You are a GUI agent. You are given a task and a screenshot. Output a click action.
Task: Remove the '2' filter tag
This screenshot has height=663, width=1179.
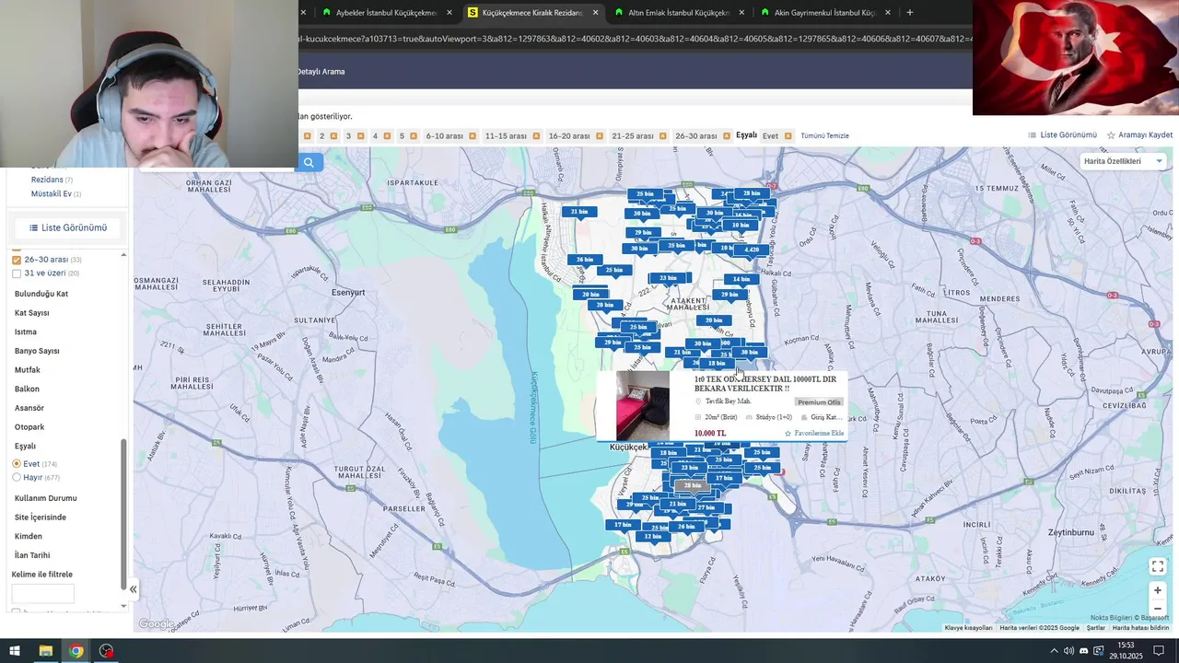(334, 135)
